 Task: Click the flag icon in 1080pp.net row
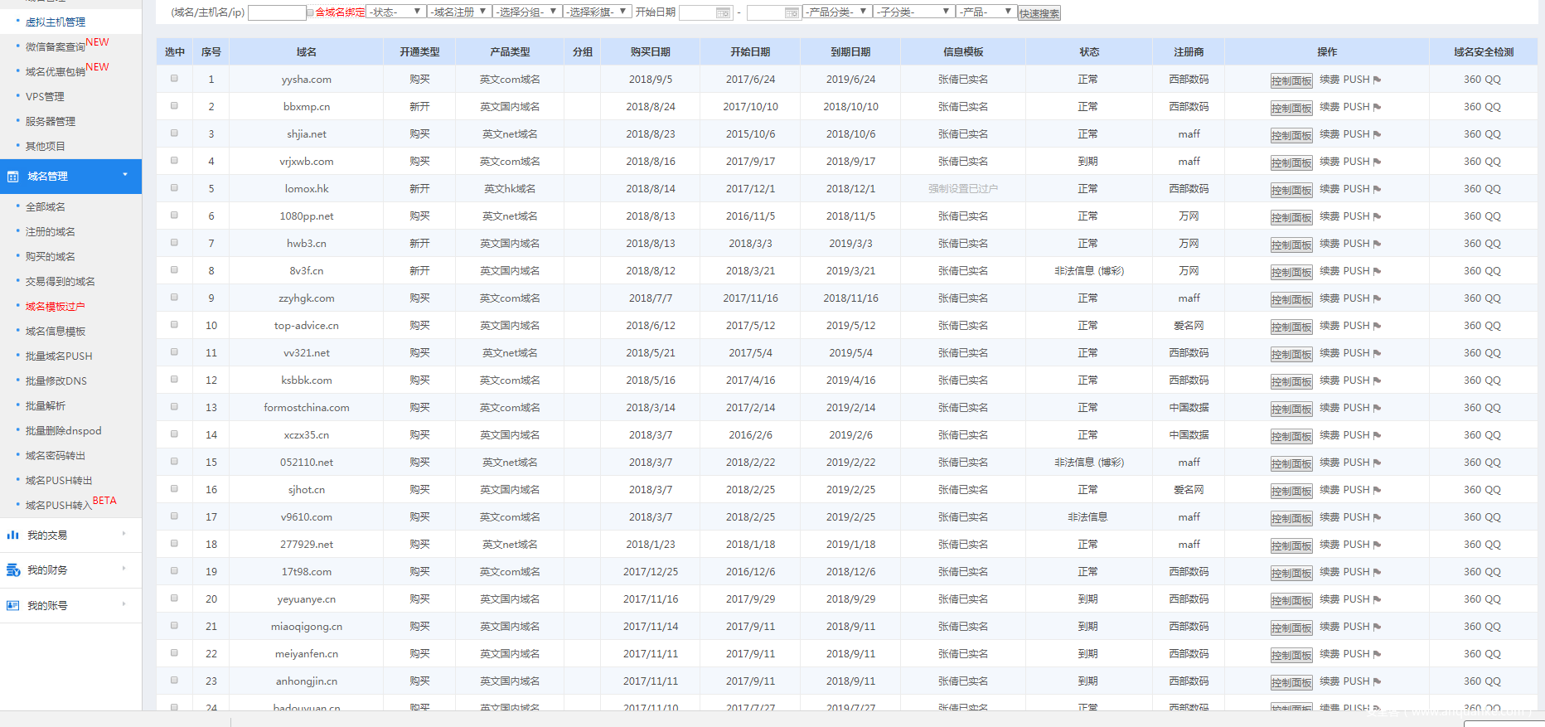(1377, 217)
